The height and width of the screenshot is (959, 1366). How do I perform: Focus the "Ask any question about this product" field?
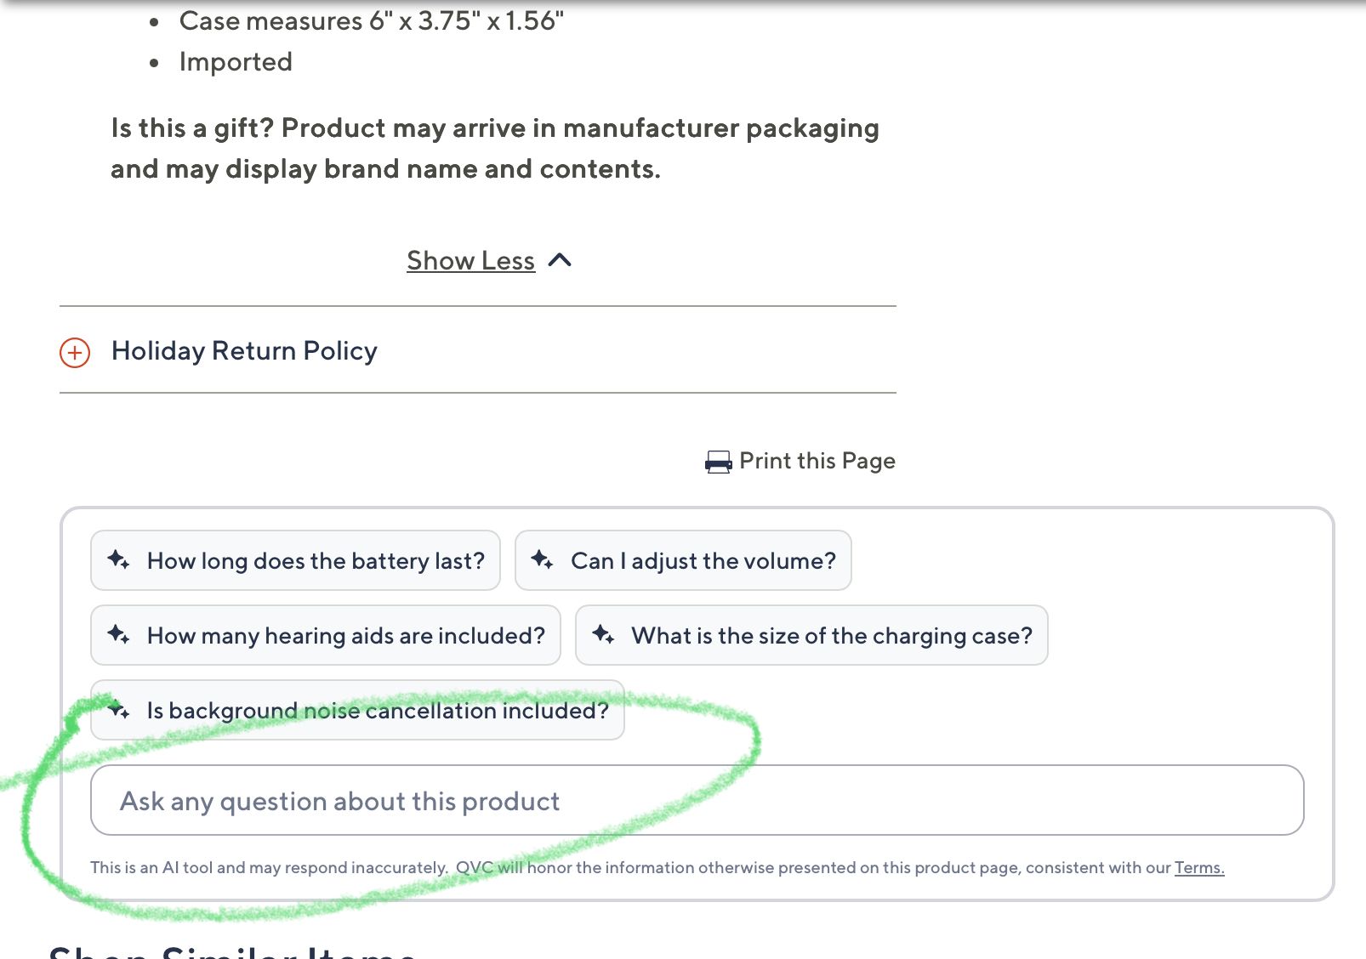(x=697, y=801)
